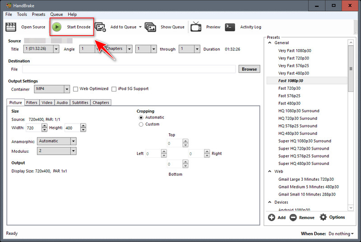Image resolution: width=361 pixels, height=242 pixels.
Task: Open the Show Queue stacked images icon
Action: (150, 27)
